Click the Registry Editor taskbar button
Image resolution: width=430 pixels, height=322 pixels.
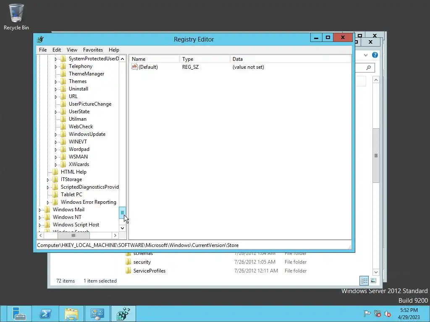point(123,314)
